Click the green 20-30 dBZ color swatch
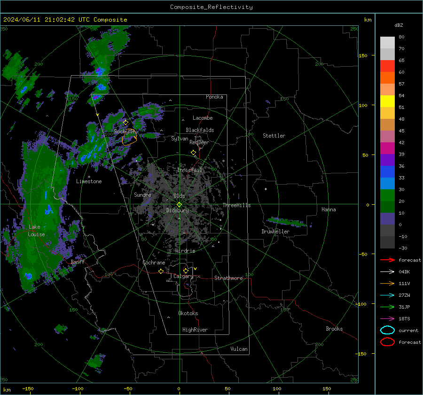Image resolution: width=423 pixels, height=395 pixels. (x=387, y=195)
